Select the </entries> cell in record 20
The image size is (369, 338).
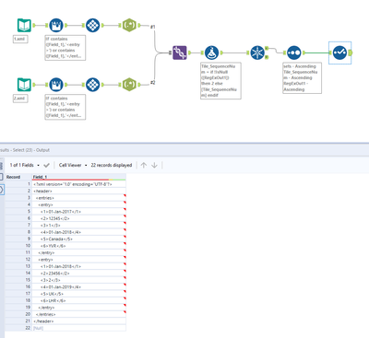[x=79, y=314]
